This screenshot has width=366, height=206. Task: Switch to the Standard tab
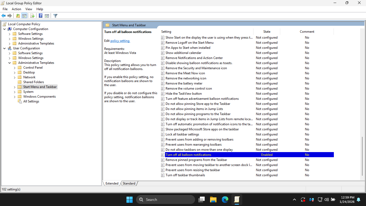pyautogui.click(x=129, y=183)
